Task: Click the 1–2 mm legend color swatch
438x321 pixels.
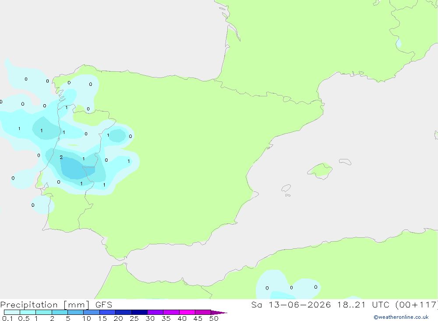Action: point(44,312)
